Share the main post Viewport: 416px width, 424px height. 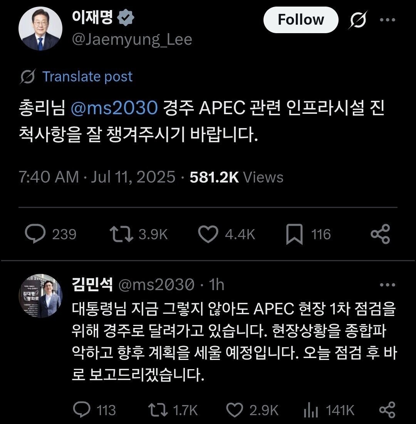(x=380, y=234)
